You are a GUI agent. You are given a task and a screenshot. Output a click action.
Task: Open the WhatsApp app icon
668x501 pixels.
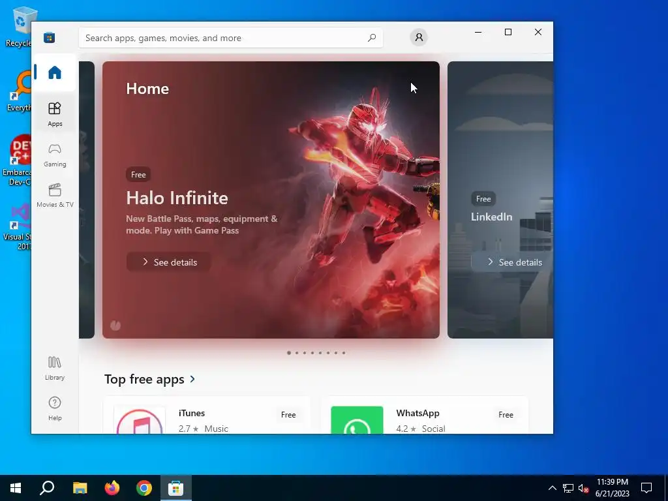click(x=357, y=420)
